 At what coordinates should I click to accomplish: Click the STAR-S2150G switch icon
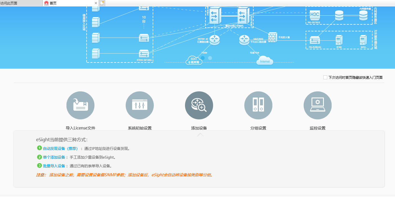[x=144, y=54]
